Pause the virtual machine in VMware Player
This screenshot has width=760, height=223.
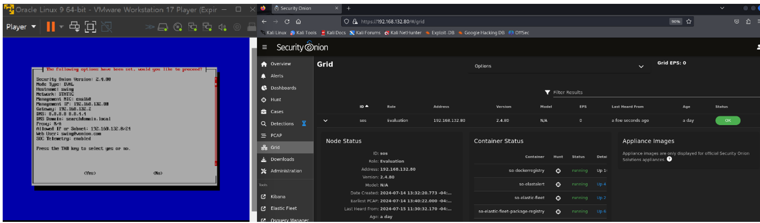[50, 27]
